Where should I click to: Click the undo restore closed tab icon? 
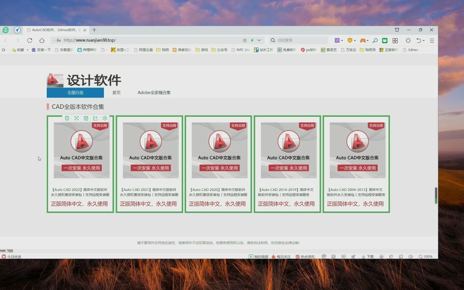419,41
